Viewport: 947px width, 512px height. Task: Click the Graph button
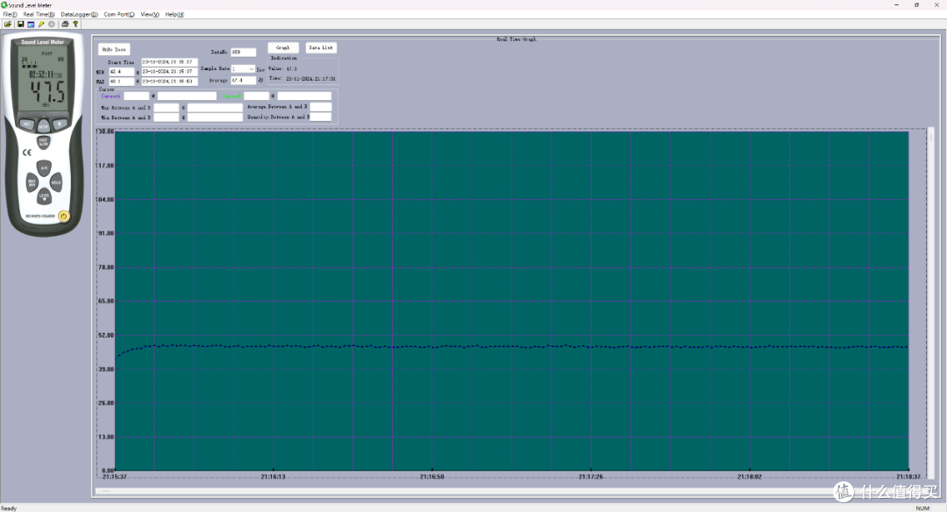pos(282,47)
